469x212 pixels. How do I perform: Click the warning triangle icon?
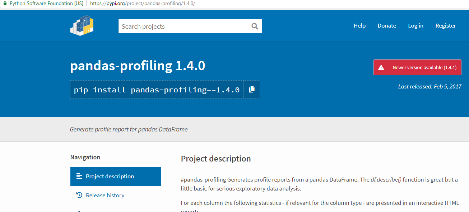click(x=381, y=67)
